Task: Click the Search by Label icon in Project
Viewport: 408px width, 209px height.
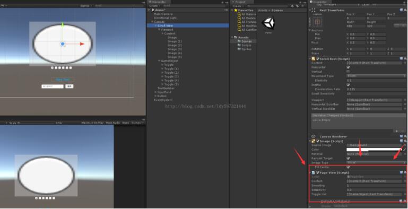Action: [x=297, y=6]
